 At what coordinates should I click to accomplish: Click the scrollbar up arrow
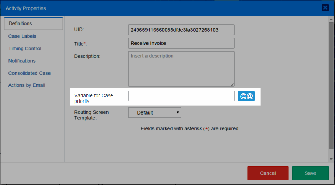[331, 19]
